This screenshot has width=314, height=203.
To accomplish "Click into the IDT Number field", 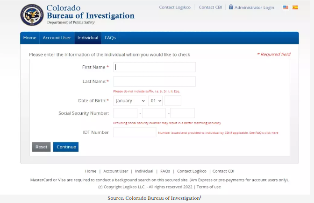I will point(135,133).
